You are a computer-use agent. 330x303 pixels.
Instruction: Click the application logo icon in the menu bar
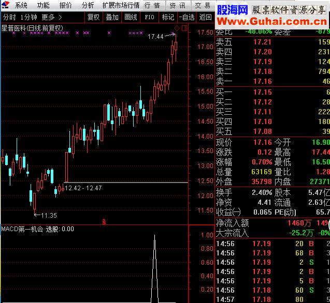pyautogui.click(x=5, y=5)
